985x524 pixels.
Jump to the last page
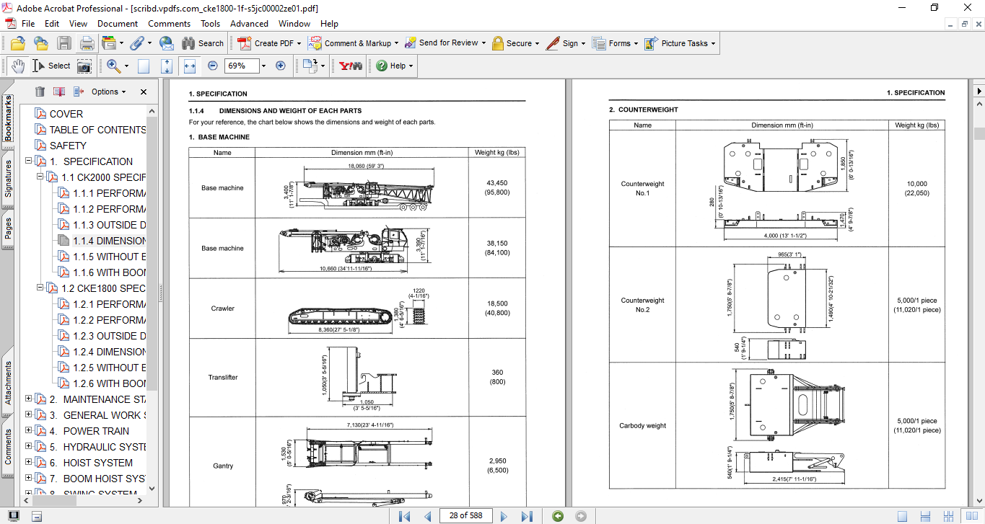click(x=527, y=516)
